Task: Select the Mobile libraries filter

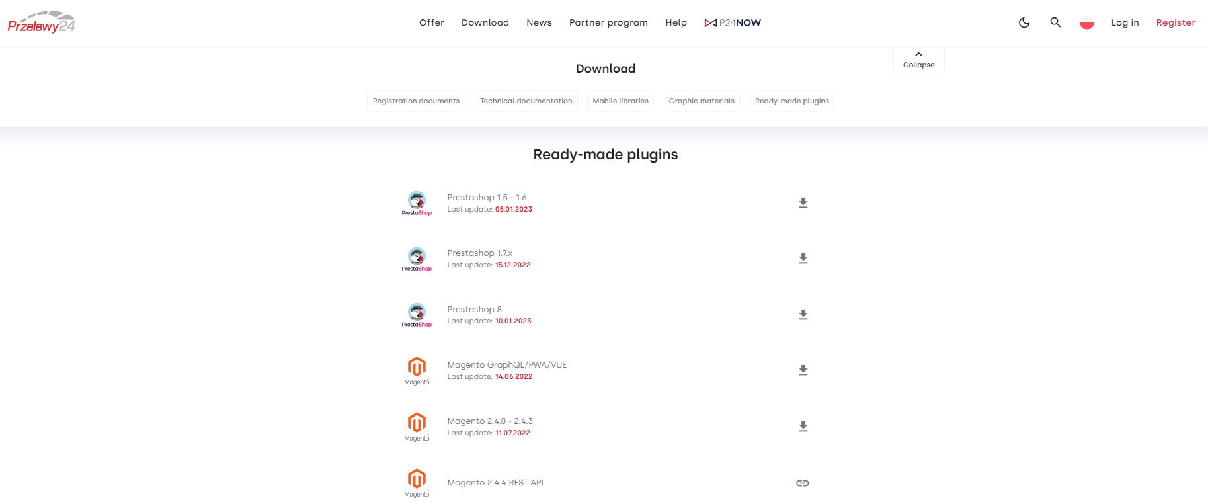Action: pos(620,101)
